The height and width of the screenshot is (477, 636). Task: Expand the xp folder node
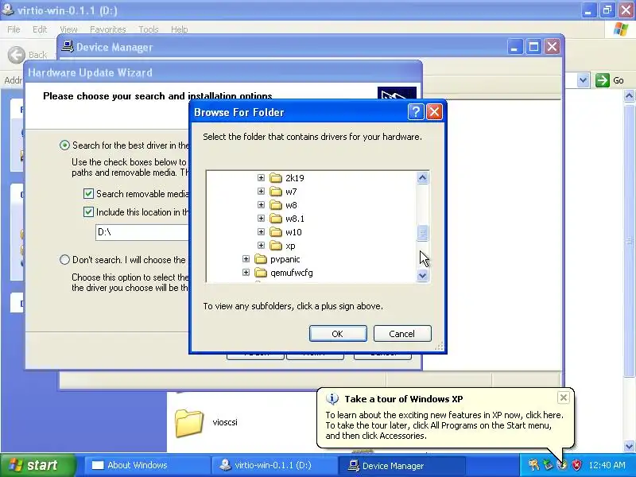pos(261,246)
